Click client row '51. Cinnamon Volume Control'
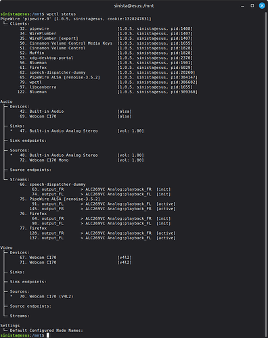268x338 pixels. tap(106, 48)
